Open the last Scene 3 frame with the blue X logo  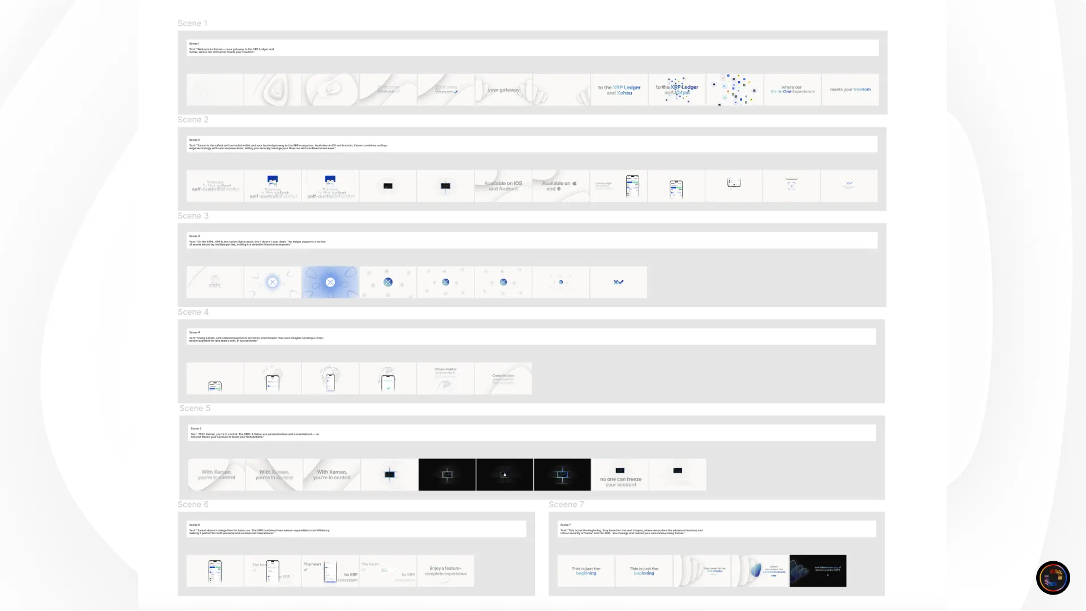pyautogui.click(x=618, y=282)
